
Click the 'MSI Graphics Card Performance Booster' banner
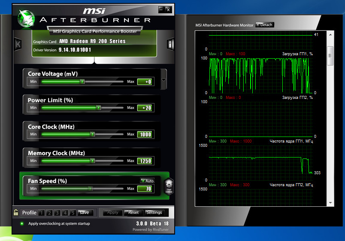click(x=95, y=31)
